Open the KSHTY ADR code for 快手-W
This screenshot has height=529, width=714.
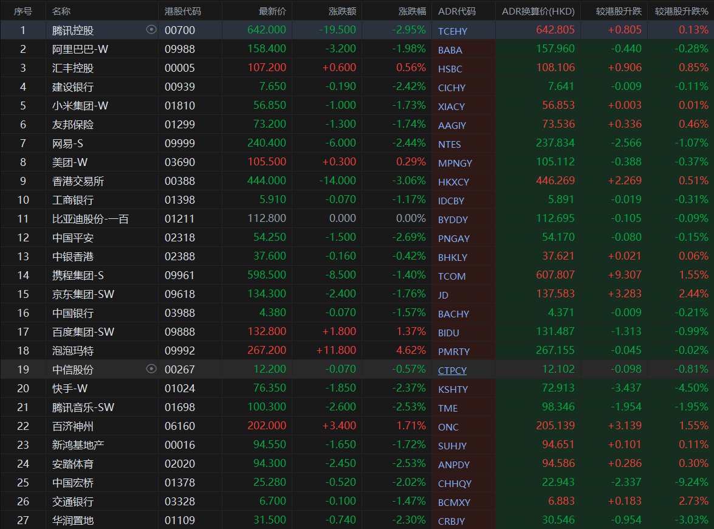point(452,389)
